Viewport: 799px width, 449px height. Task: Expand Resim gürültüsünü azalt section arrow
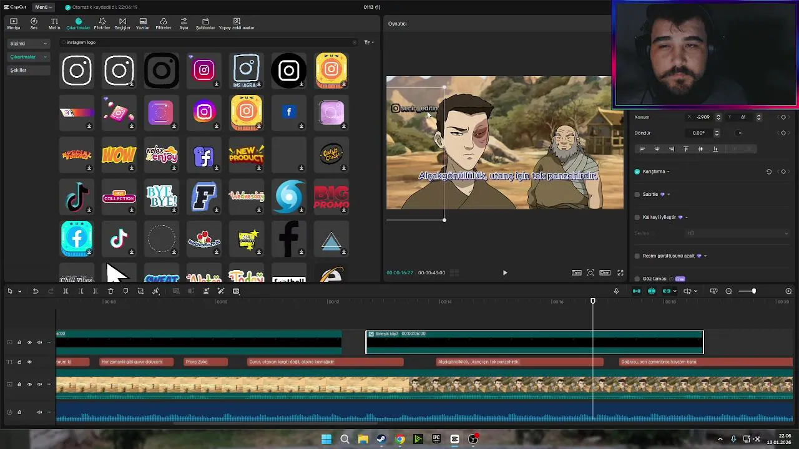point(705,256)
